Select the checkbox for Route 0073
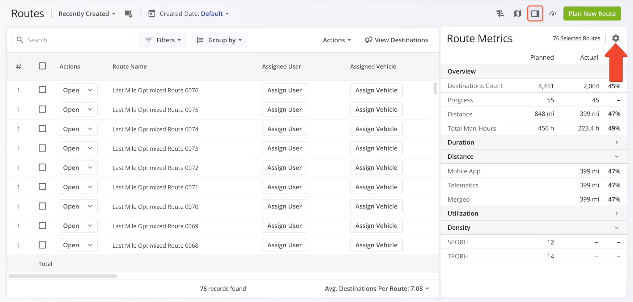Screen dimensions: 633x302 pyautogui.click(x=42, y=148)
